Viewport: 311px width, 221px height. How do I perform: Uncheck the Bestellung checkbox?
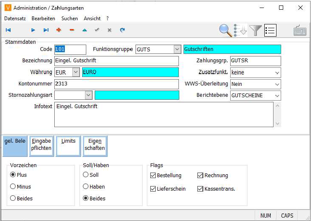point(153,175)
